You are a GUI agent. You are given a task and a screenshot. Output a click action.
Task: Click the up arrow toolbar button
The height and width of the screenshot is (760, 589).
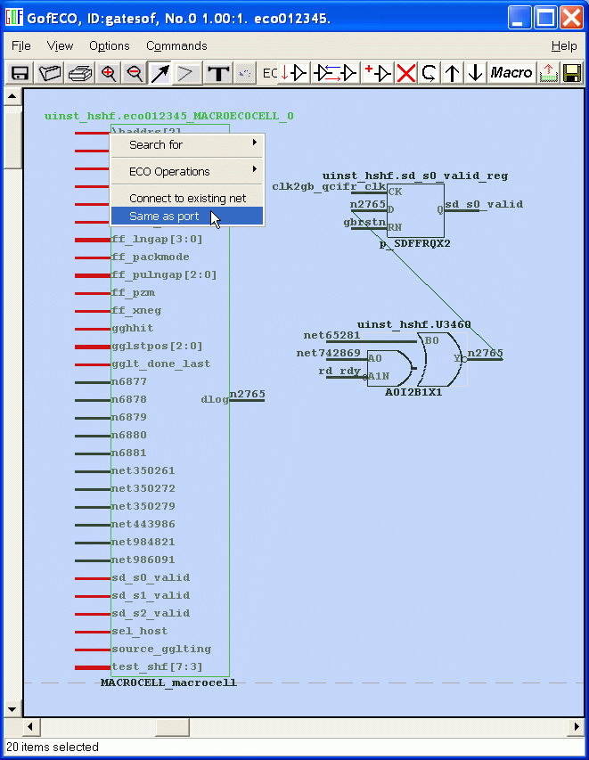point(453,73)
